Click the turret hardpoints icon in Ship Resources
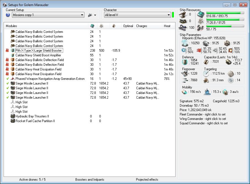The width and height of the screenshot is (250, 184). click(183, 15)
